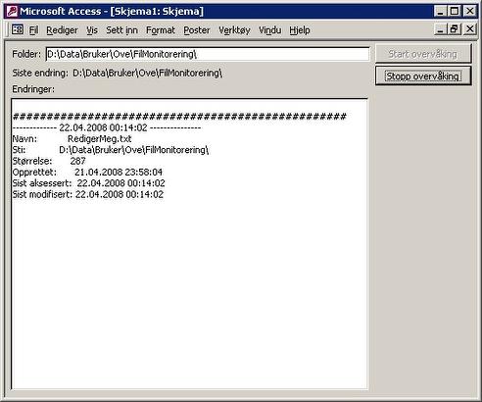Click the Start overvåking button

(x=423, y=54)
